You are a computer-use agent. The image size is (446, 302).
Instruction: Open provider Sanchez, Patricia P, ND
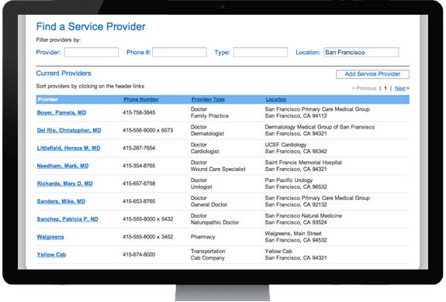coord(67,219)
